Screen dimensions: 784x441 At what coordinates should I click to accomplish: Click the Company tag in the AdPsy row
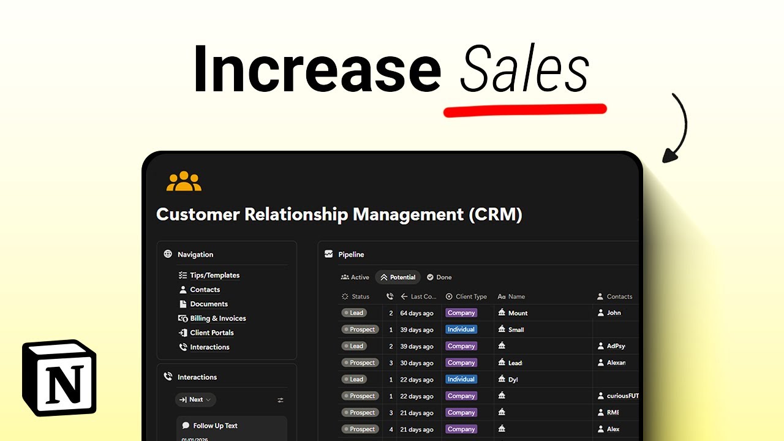tap(461, 346)
